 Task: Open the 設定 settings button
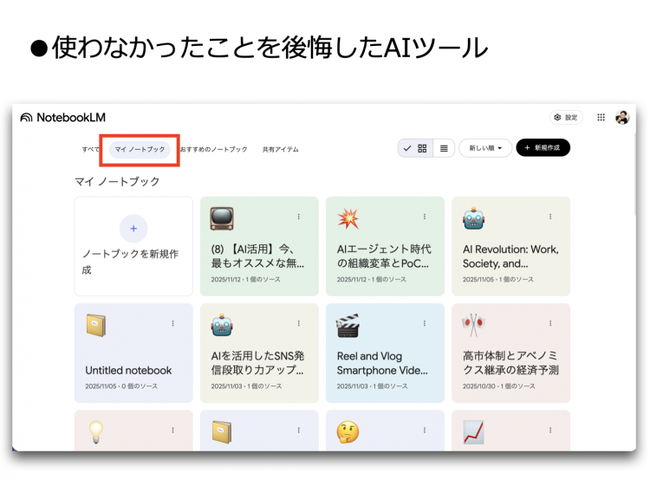(x=566, y=118)
